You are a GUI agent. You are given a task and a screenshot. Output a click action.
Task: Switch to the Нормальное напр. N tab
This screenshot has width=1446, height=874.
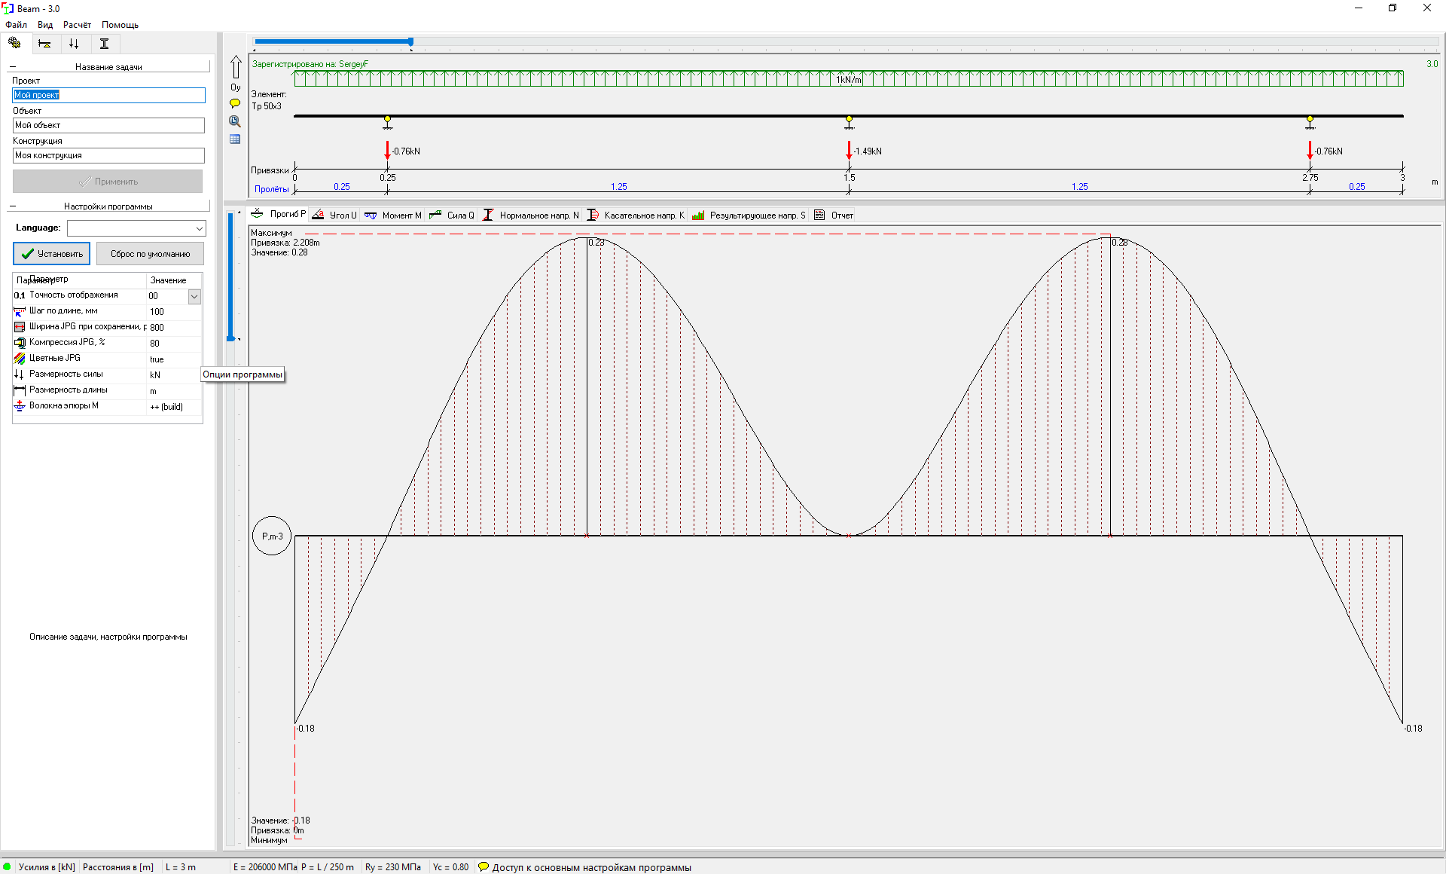[531, 215]
